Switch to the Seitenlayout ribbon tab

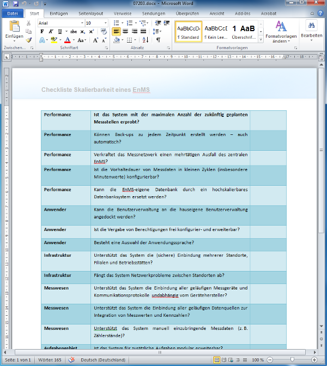90,13
